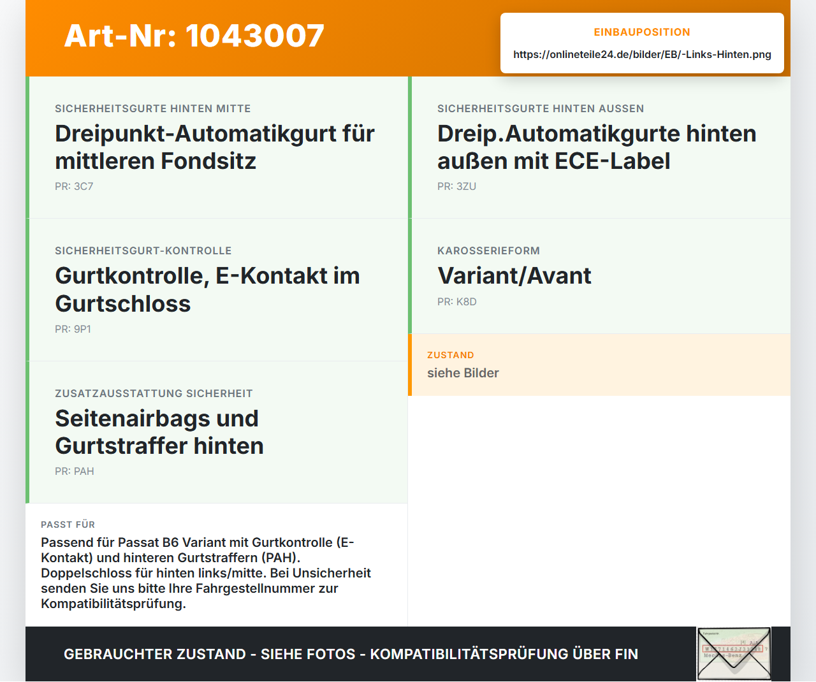Click the PR: 3ZU code

click(x=456, y=186)
